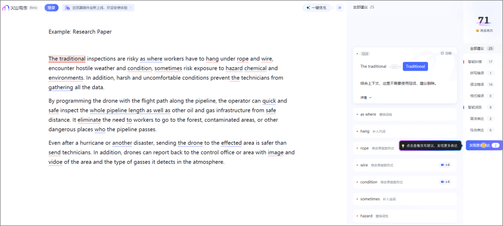Click the sparkle 一键优化 optimize button
This screenshot has height=226, width=503.
coord(317,8)
